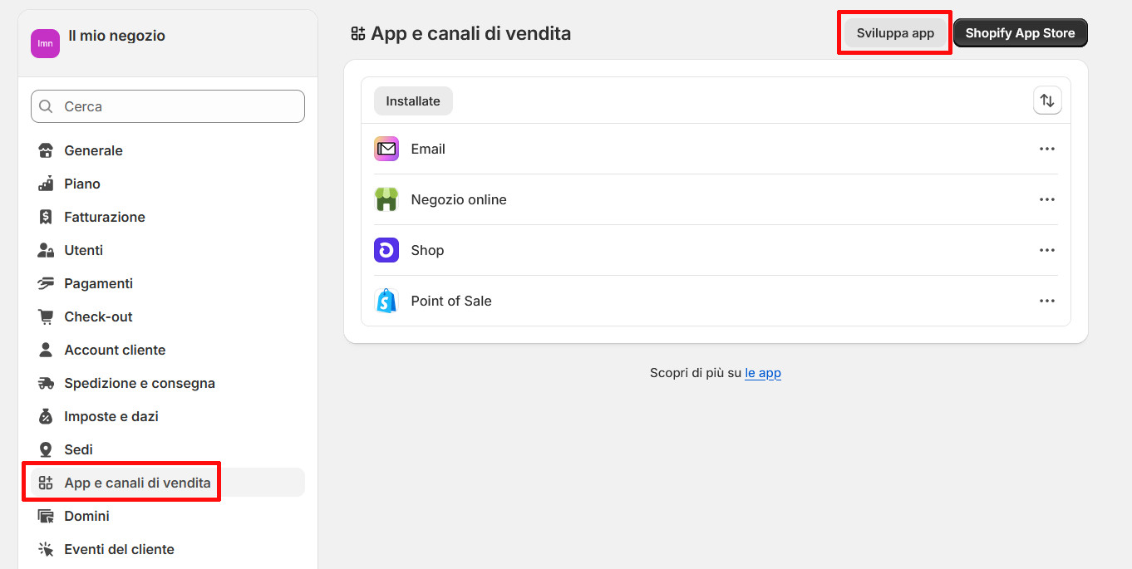1132x569 pixels.
Task: Click the Imposte e dazi percent icon
Action: click(x=46, y=416)
